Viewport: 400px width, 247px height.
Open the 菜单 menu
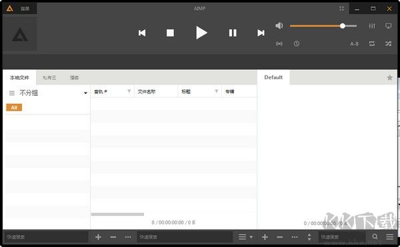[x=25, y=9]
